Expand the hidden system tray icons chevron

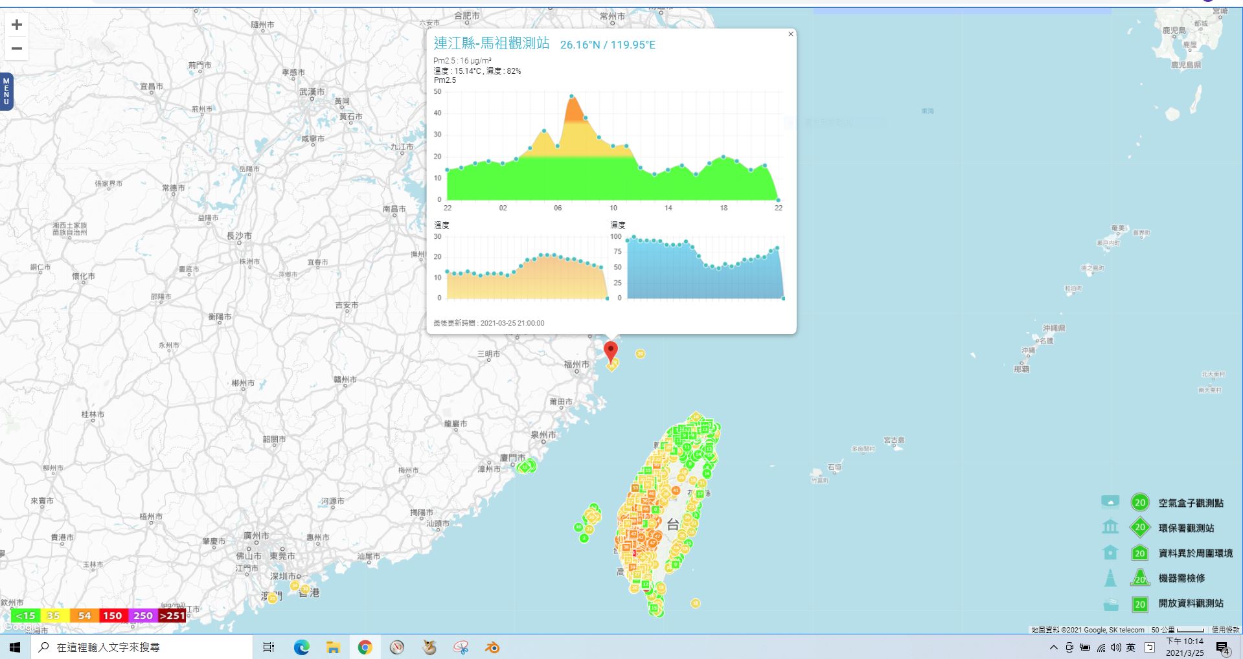click(x=1054, y=647)
